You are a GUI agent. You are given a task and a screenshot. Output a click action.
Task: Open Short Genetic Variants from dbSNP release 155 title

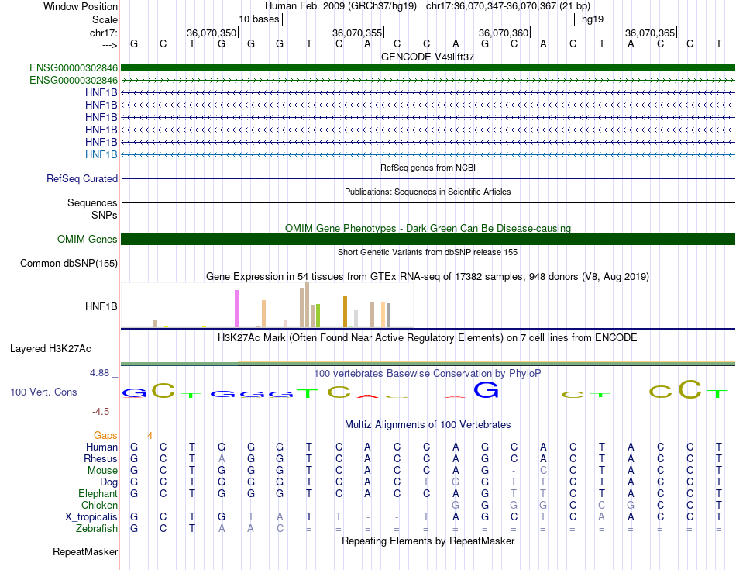coord(428,252)
